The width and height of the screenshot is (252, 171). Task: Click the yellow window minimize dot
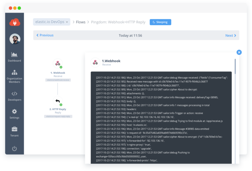(15, 8)
